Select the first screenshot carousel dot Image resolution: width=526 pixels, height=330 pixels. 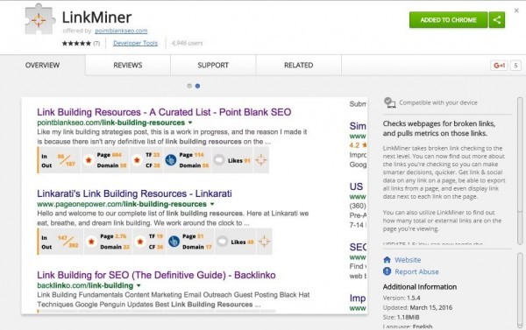[x=189, y=86]
